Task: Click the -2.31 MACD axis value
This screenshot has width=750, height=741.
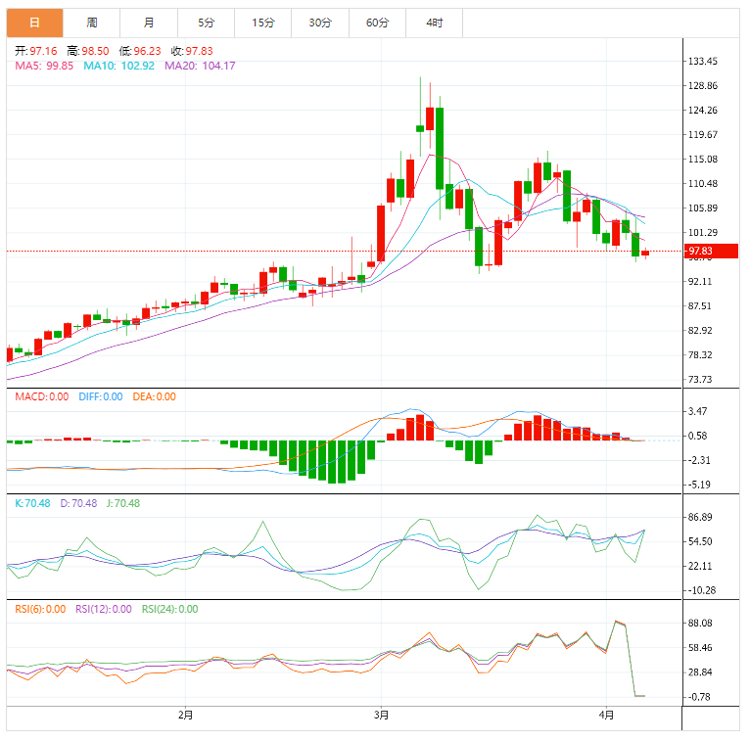Action: [x=698, y=460]
